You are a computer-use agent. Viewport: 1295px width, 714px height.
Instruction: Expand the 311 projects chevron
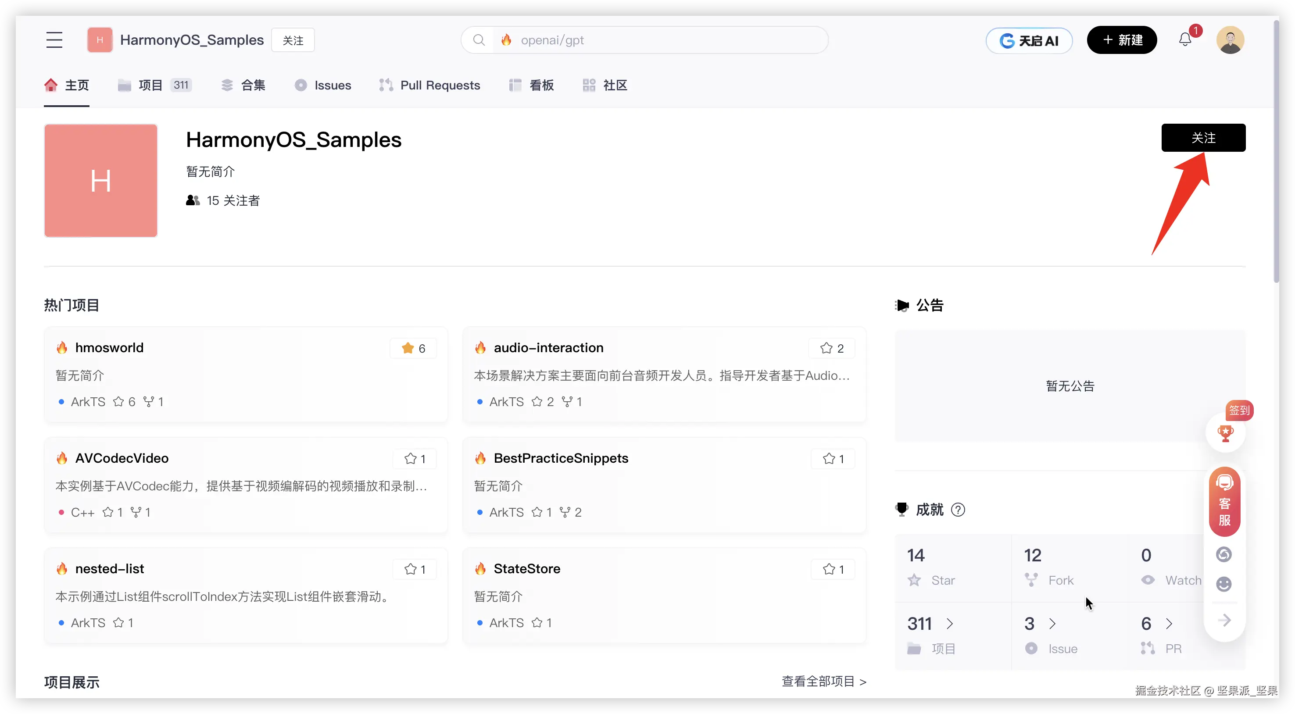[x=950, y=624]
